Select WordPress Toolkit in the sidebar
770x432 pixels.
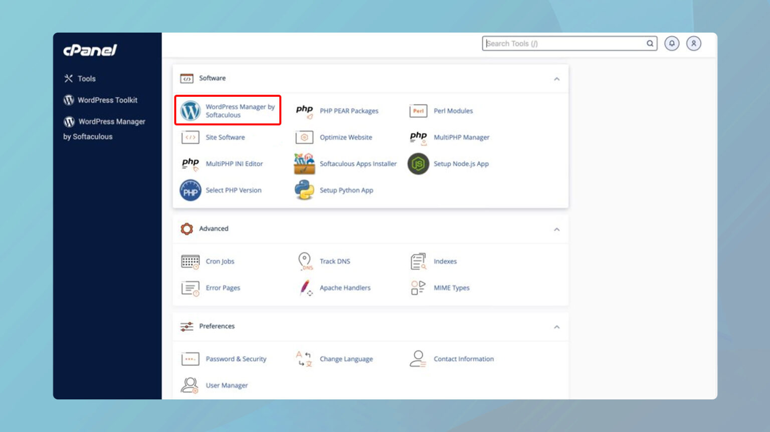(x=107, y=100)
